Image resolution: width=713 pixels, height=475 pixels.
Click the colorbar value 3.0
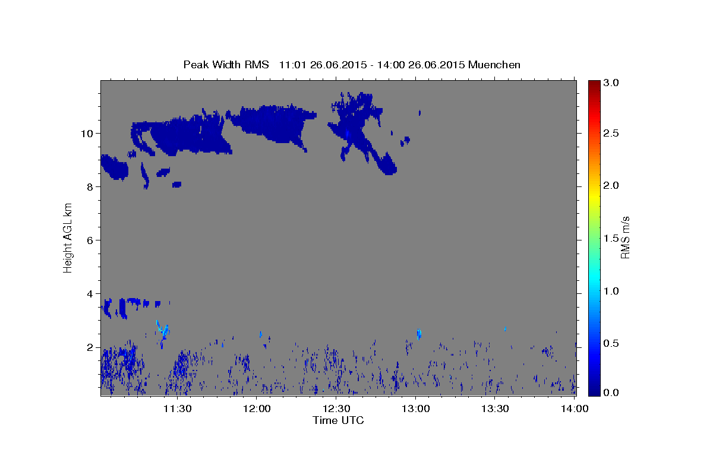pos(611,83)
